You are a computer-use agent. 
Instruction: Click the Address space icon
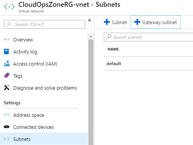pos(6,115)
